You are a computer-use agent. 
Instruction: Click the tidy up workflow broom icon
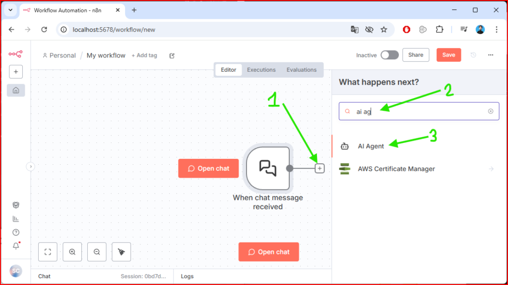[x=122, y=252]
